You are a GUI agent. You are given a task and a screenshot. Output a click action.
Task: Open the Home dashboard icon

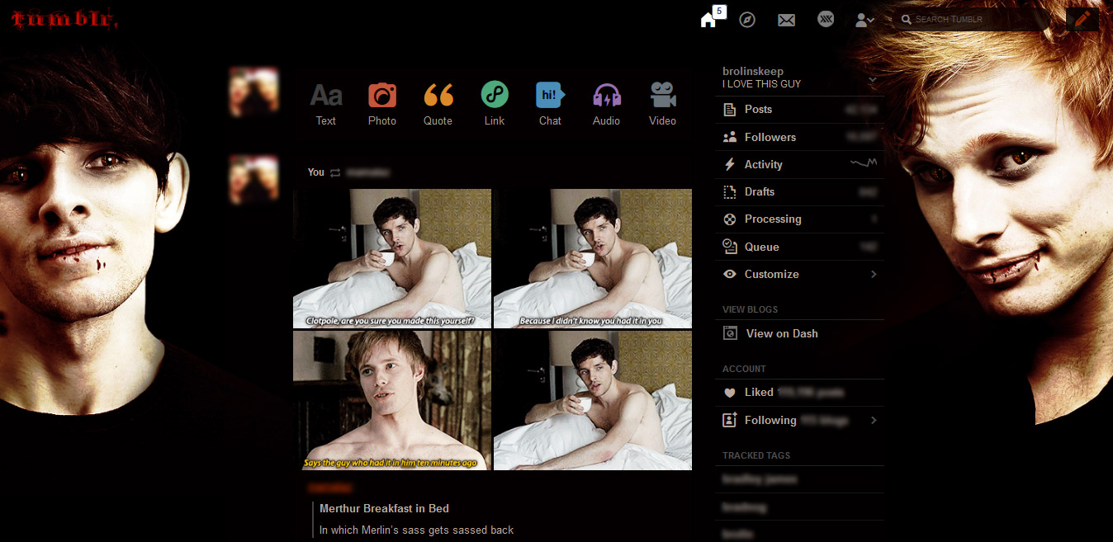708,20
